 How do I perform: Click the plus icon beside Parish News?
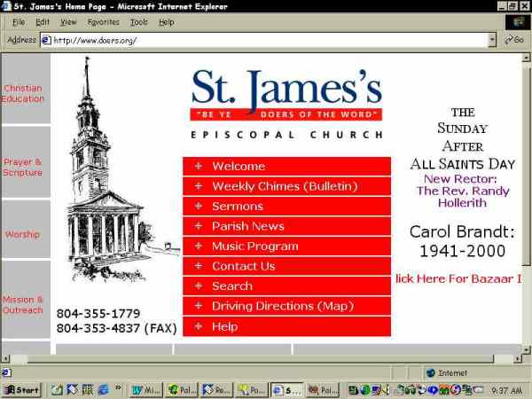click(x=199, y=226)
